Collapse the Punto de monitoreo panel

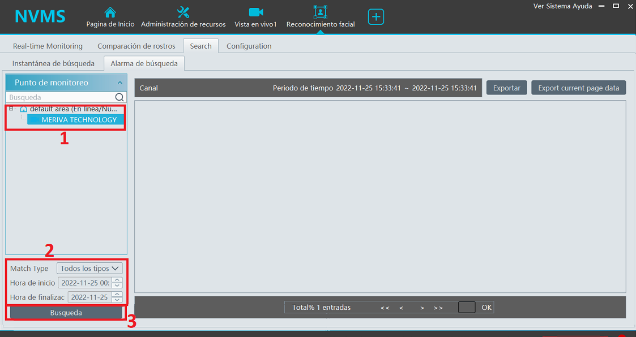(x=119, y=83)
